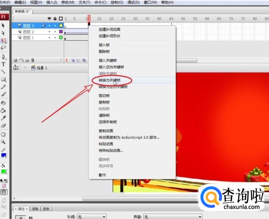
Task: Click the center frame icon
Action: 67,60
